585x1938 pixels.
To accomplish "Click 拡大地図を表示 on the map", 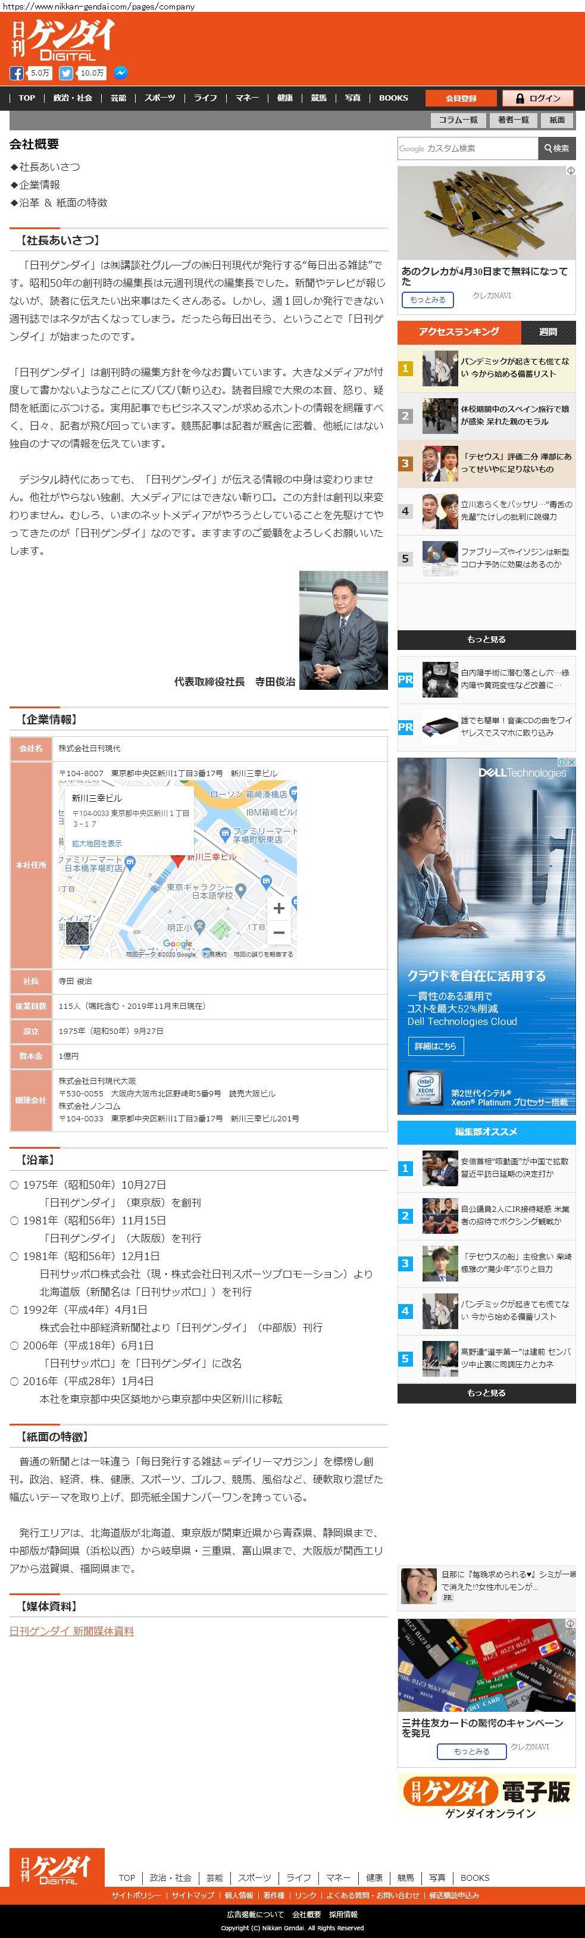I will [x=97, y=843].
